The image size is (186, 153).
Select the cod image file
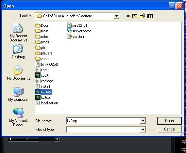point(41,70)
